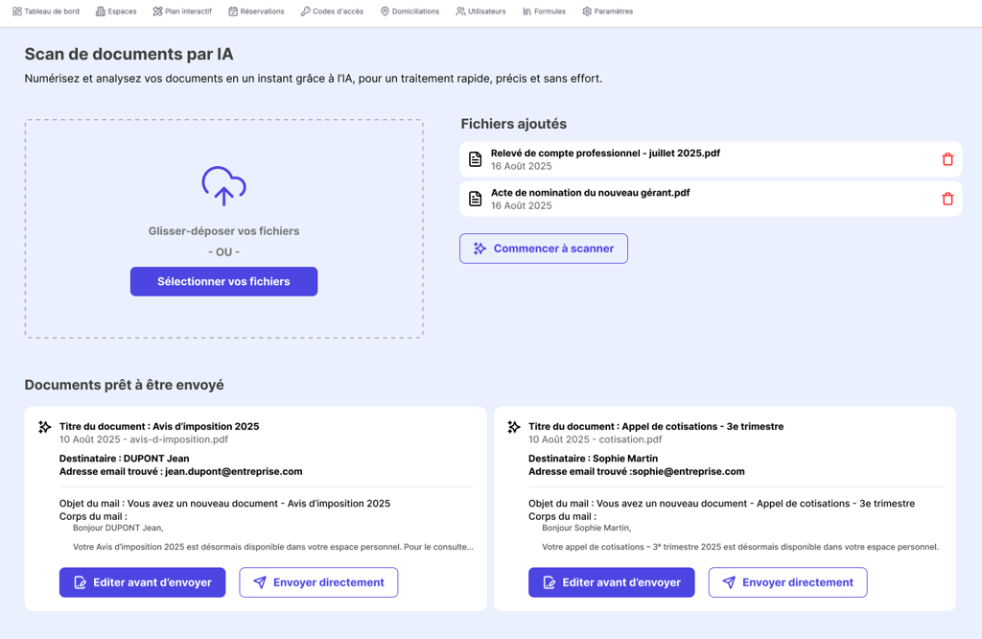Screen dimensions: 982x639
Task: Open Paramètres settings
Action: 607,12
